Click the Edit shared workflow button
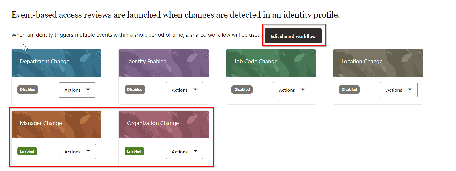This screenshot has height=171, width=456. (293, 36)
